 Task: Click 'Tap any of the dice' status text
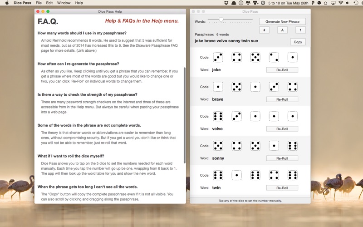(x=250, y=201)
